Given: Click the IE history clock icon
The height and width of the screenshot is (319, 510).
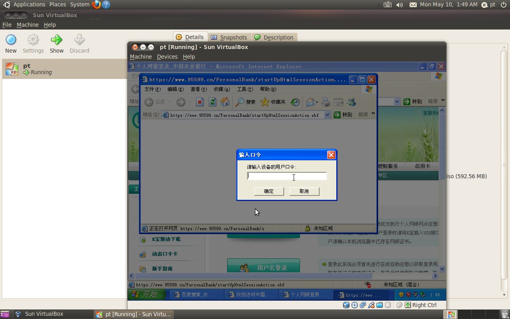Looking at the screenshot, I should (295, 102).
